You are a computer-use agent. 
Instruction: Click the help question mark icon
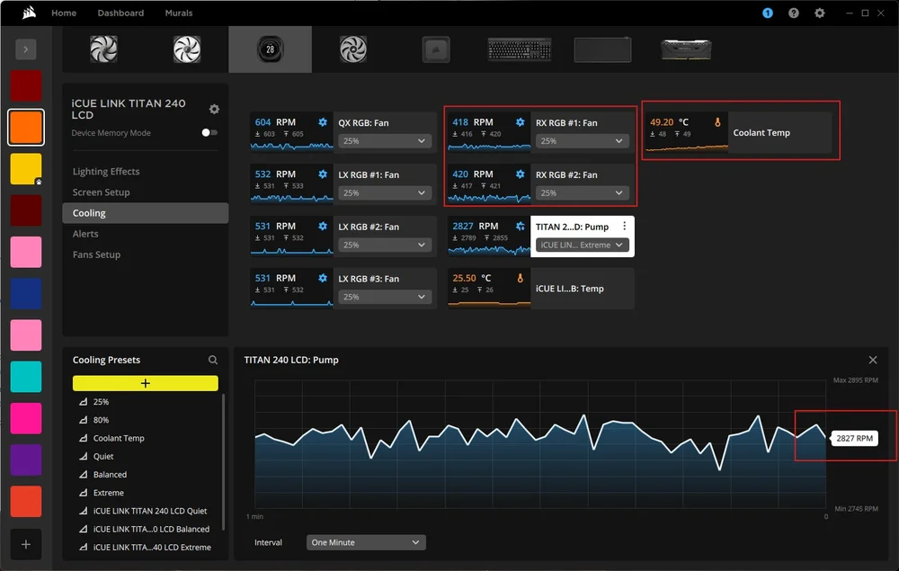point(793,13)
